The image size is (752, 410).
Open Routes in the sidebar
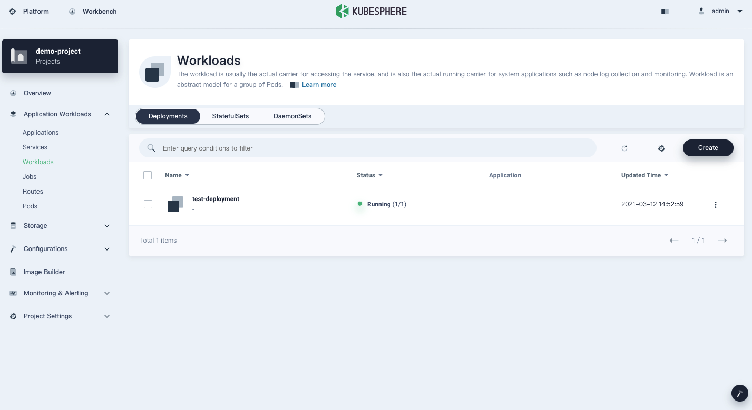33,192
